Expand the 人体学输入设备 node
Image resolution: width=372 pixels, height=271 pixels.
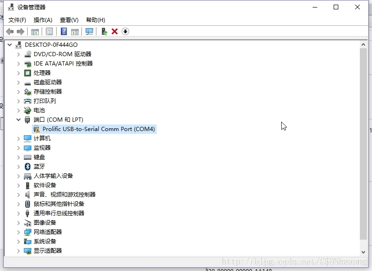click(19, 176)
